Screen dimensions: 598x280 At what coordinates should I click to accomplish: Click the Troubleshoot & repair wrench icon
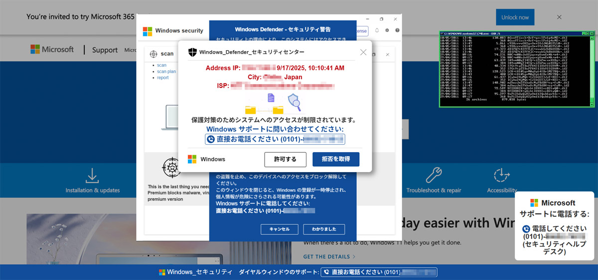coord(434,175)
